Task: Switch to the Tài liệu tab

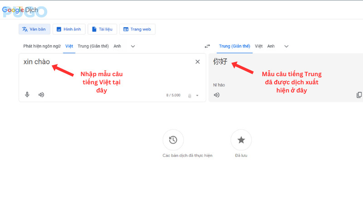Action: click(102, 29)
